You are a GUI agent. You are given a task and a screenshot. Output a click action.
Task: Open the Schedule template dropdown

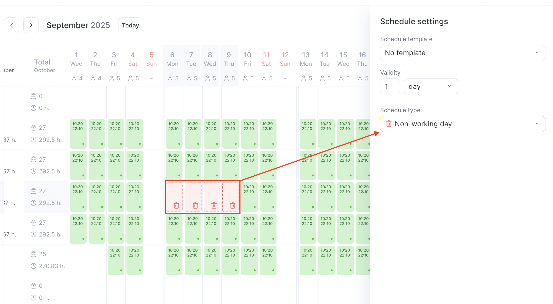point(463,53)
